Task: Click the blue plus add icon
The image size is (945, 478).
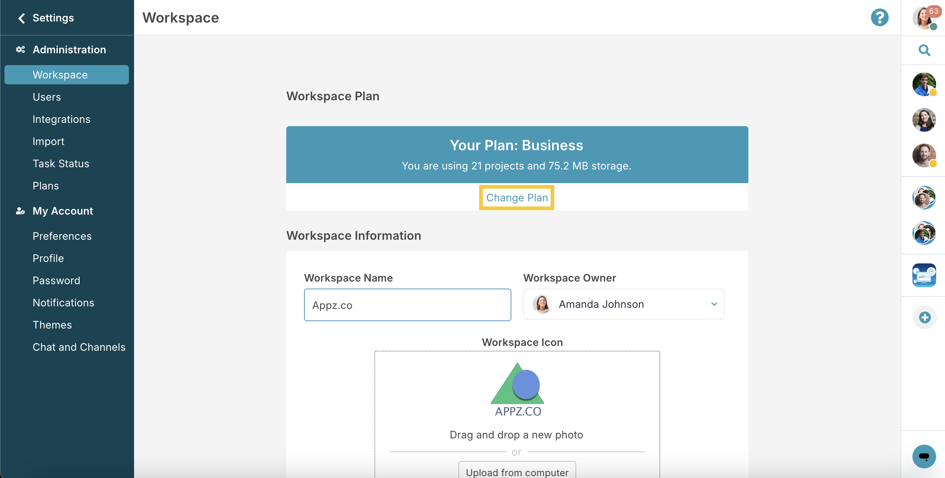Action: 925,317
